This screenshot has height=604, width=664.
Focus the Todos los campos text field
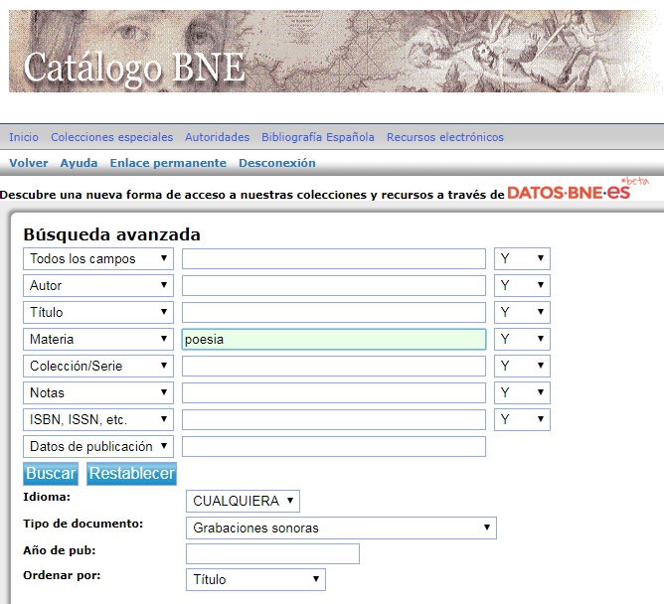click(x=334, y=258)
